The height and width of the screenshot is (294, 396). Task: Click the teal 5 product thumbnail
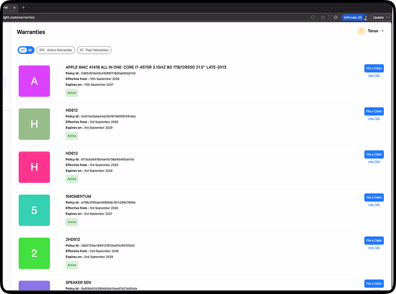point(34,210)
